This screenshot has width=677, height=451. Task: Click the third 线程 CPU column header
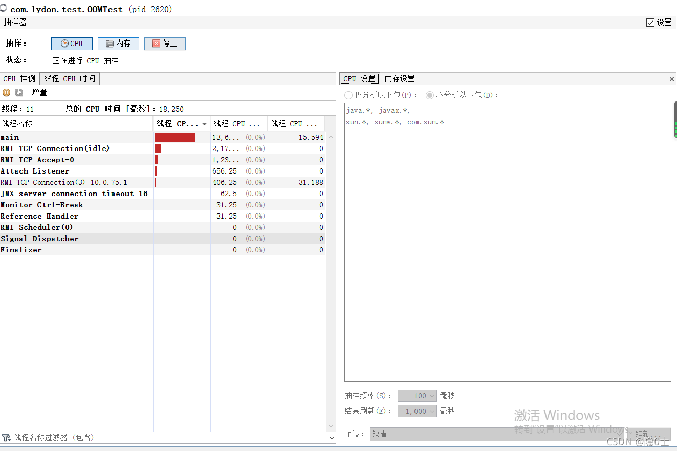coord(296,124)
